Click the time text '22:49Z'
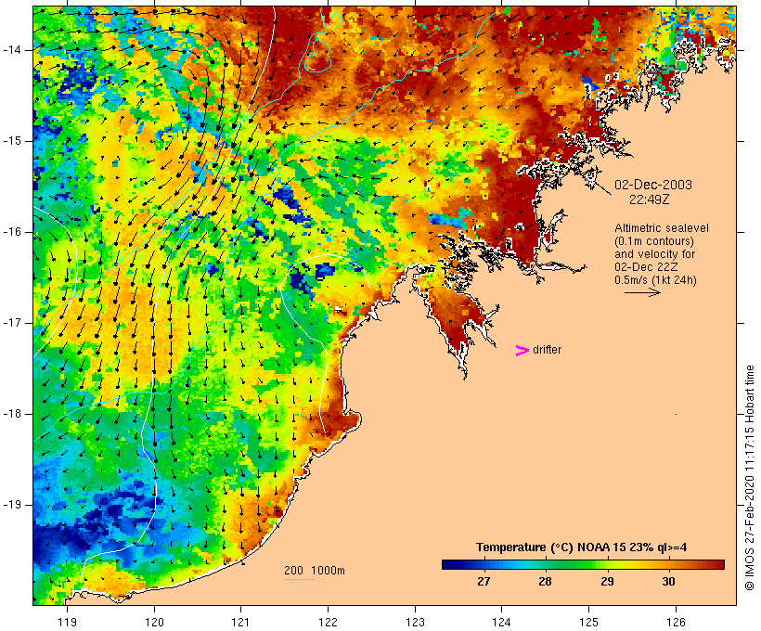This screenshot has width=761, height=631. click(650, 200)
